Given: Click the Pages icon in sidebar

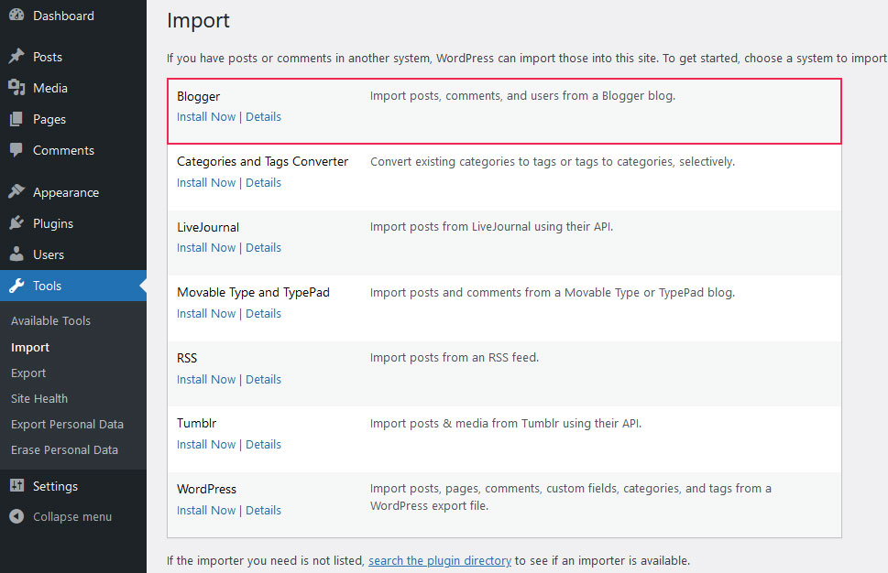Looking at the screenshot, I should [16, 119].
